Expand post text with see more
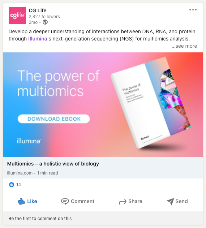This screenshot has width=206, height=228. (x=184, y=46)
